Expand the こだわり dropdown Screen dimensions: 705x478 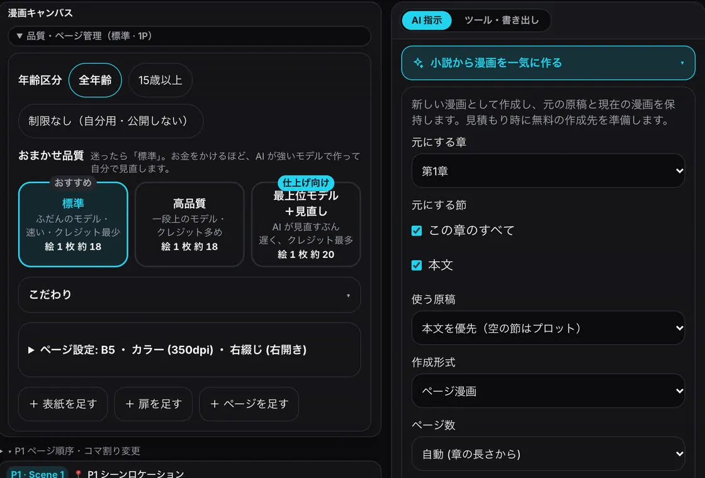189,295
